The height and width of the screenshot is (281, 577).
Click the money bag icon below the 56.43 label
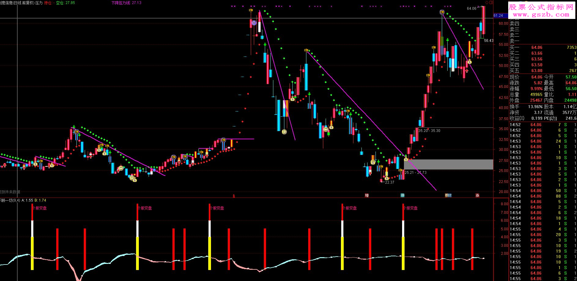pyautogui.click(x=469, y=62)
